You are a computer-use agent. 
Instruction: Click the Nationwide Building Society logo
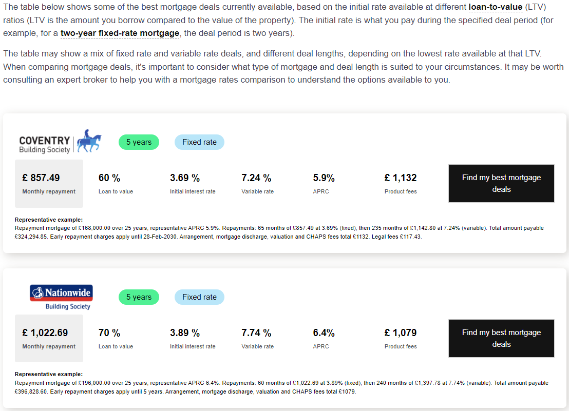click(x=61, y=297)
